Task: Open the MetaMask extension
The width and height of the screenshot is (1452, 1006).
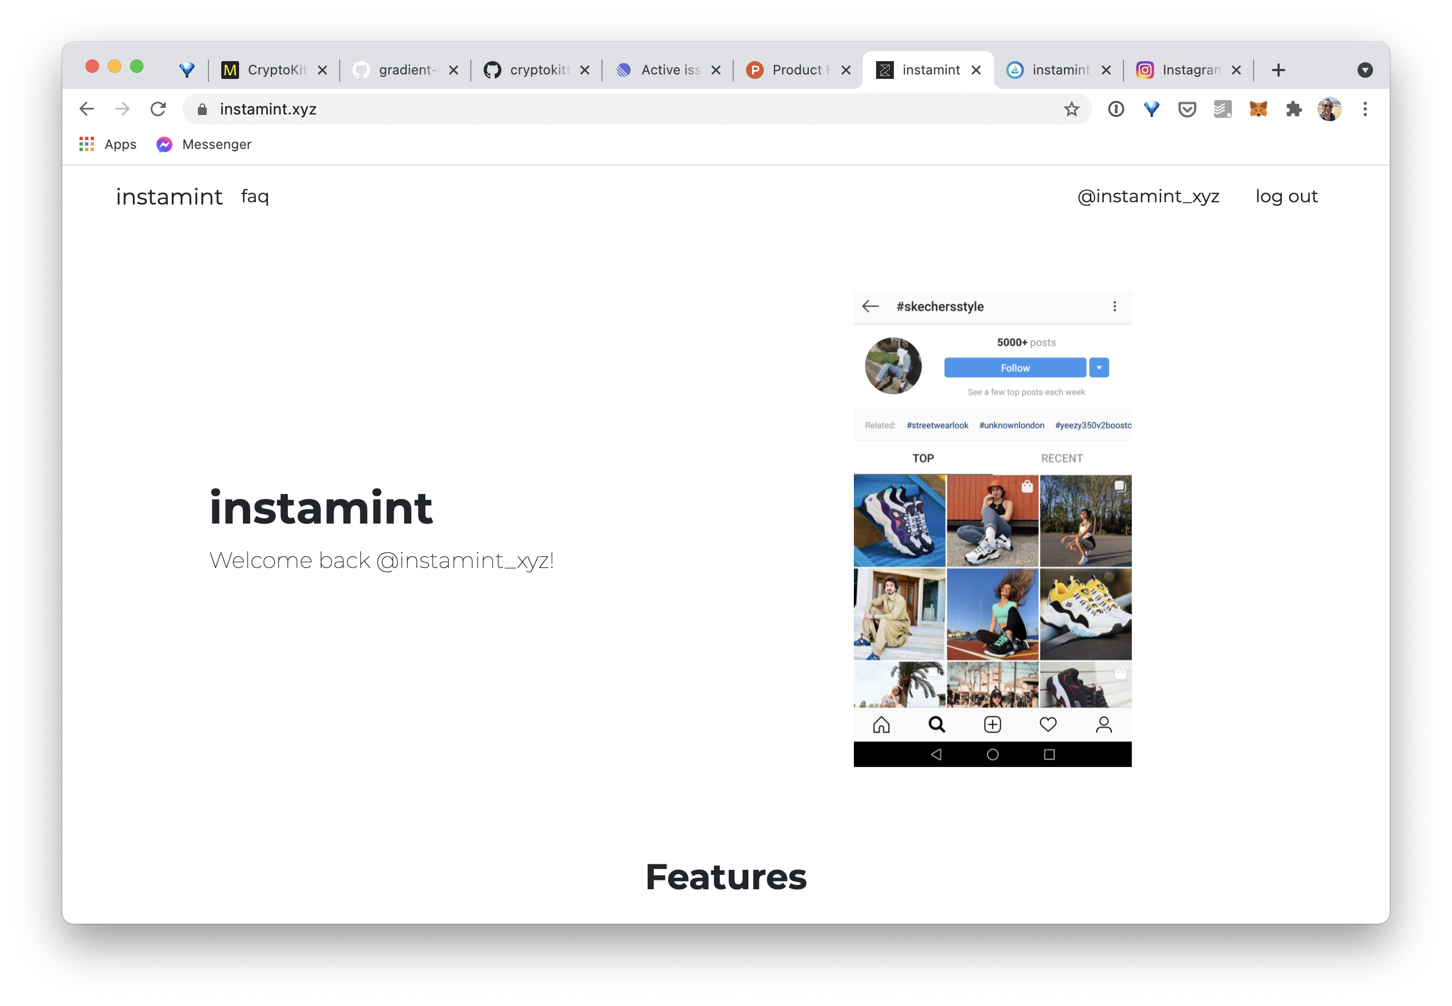Action: tap(1257, 108)
